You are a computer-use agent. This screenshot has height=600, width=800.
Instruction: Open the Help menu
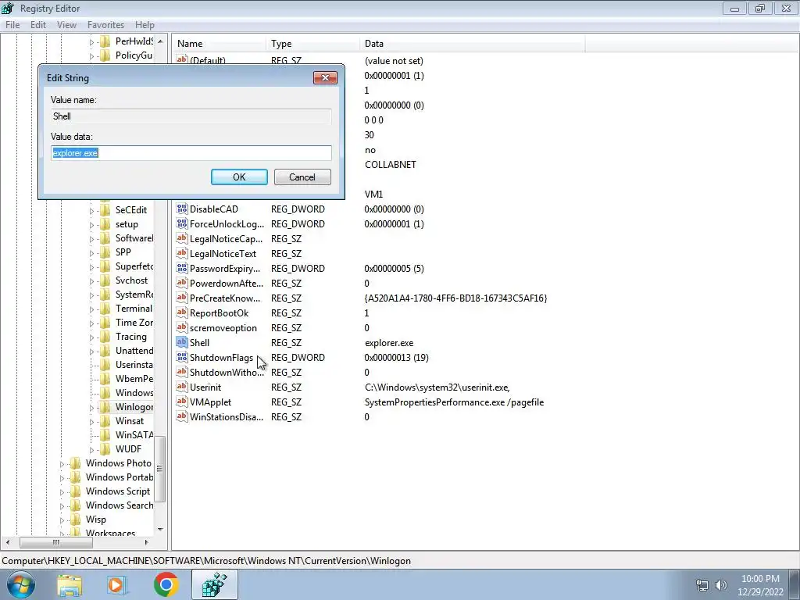coord(145,24)
